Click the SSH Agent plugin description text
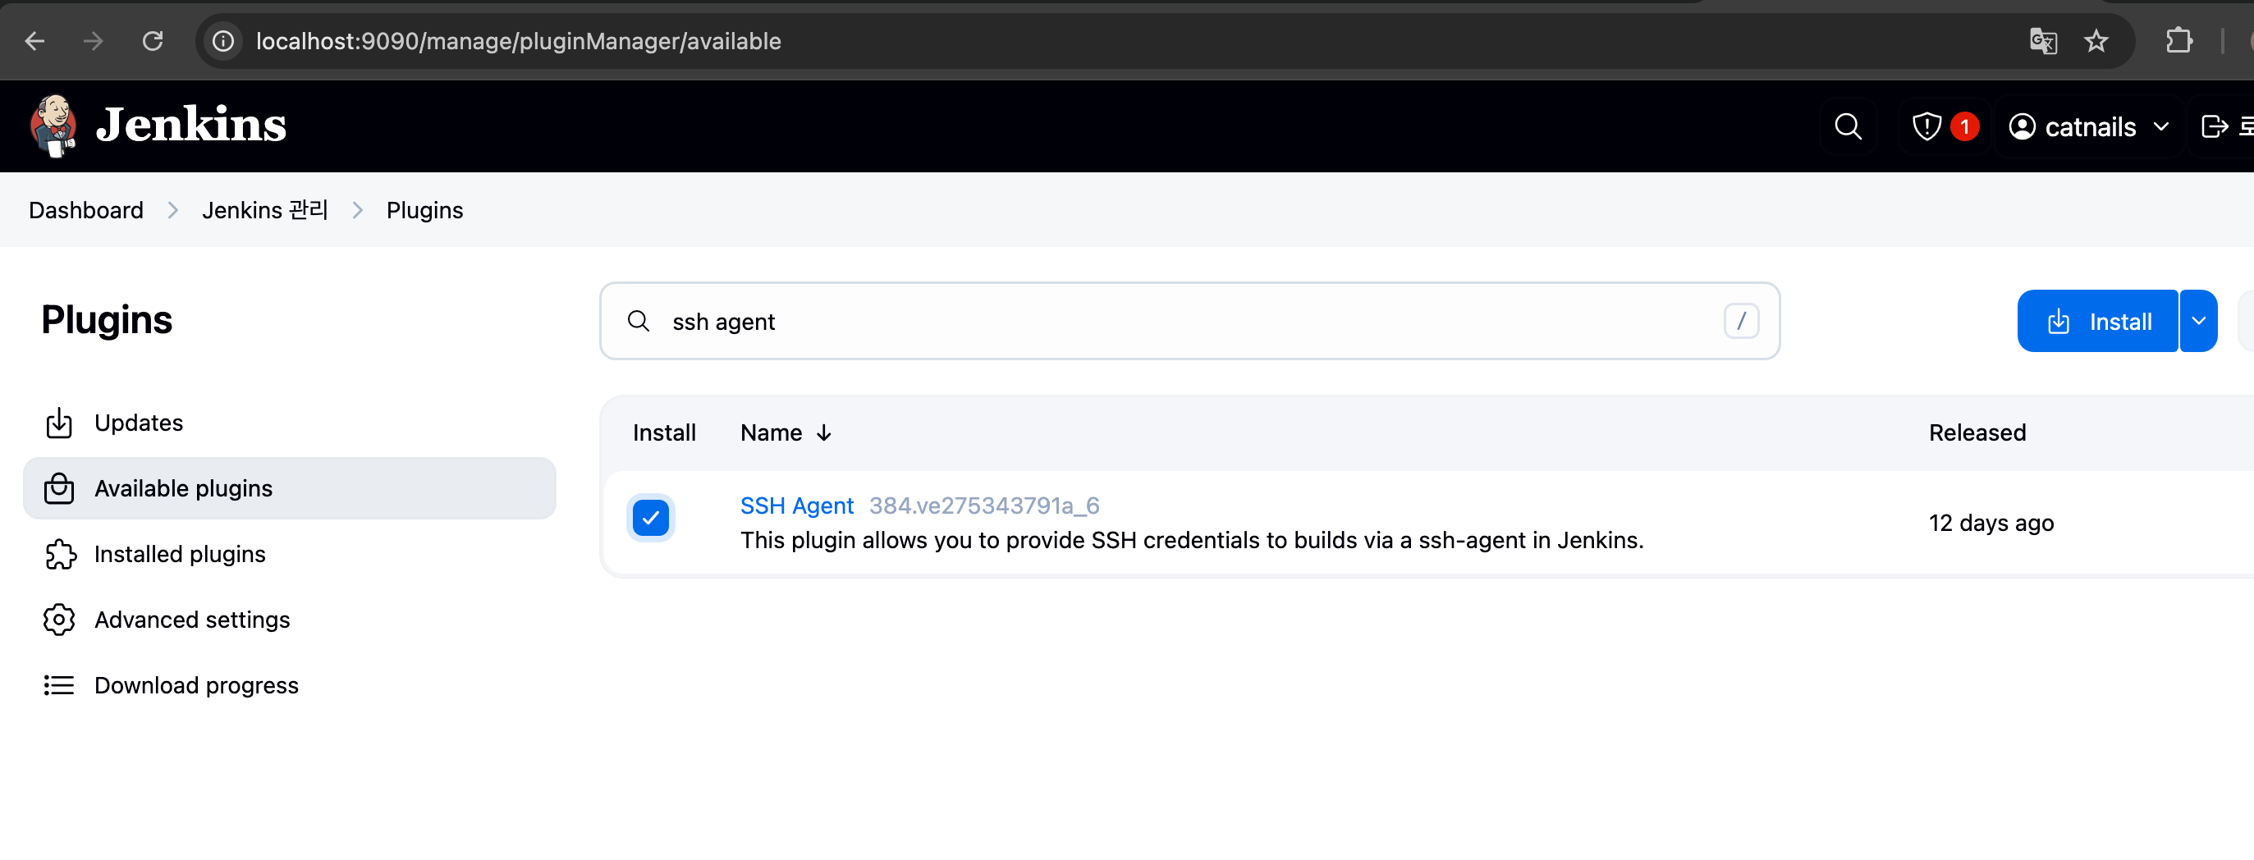The image size is (2254, 860). click(1192, 541)
